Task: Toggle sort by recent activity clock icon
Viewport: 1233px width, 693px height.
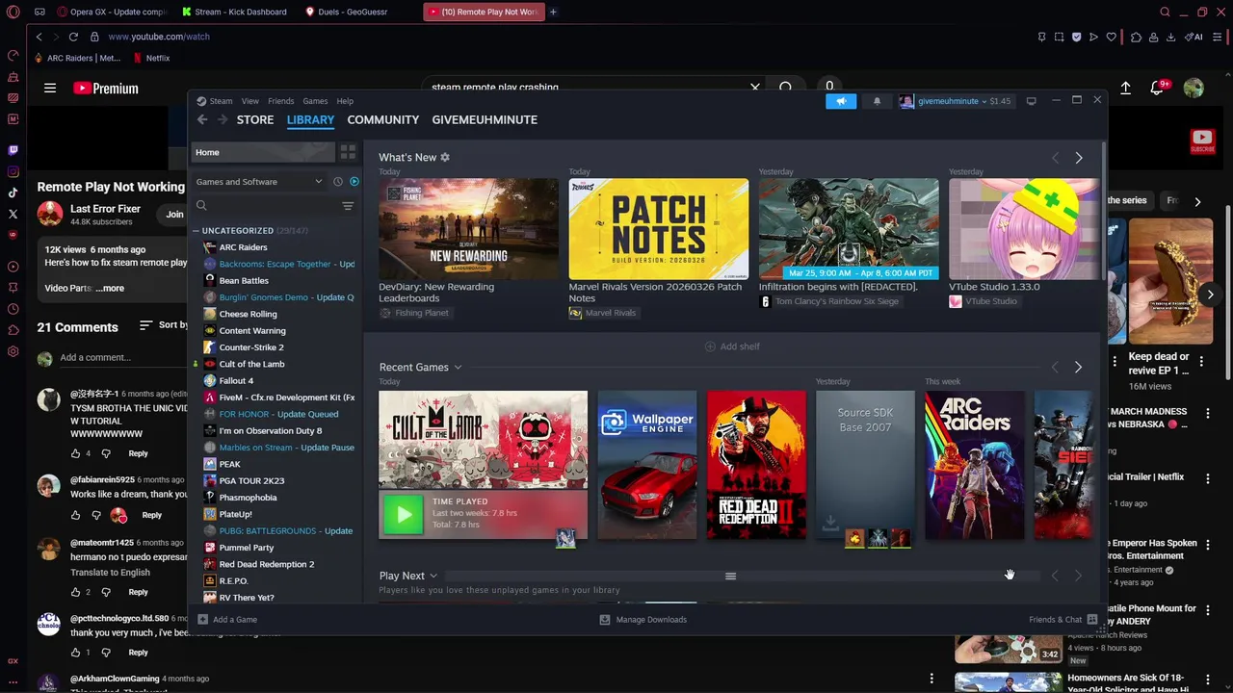Action: [x=338, y=182]
